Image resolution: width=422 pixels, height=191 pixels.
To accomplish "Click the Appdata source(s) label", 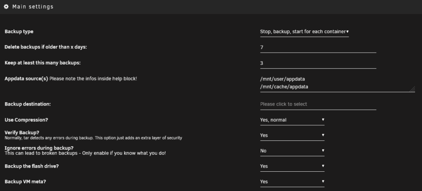I will 26,79.
